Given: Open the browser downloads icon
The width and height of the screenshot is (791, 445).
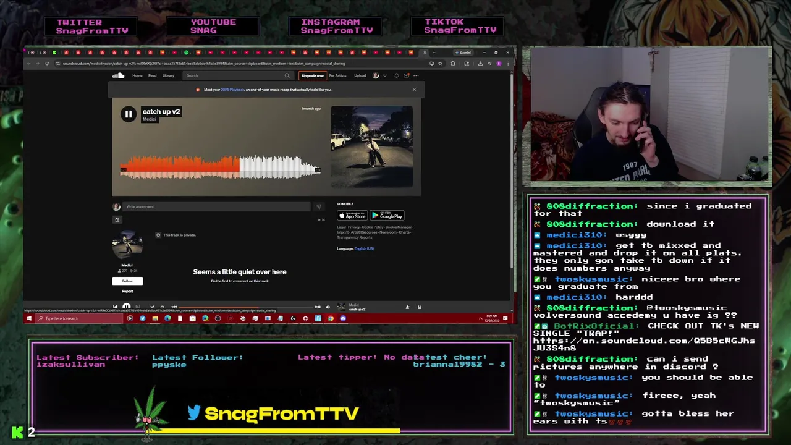Looking at the screenshot, I should [x=480, y=63].
